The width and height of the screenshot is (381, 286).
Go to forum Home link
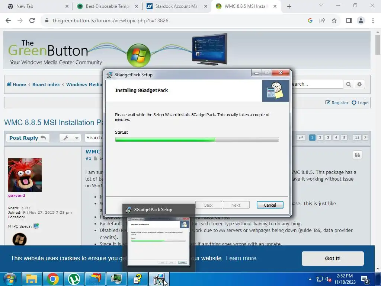(16, 85)
